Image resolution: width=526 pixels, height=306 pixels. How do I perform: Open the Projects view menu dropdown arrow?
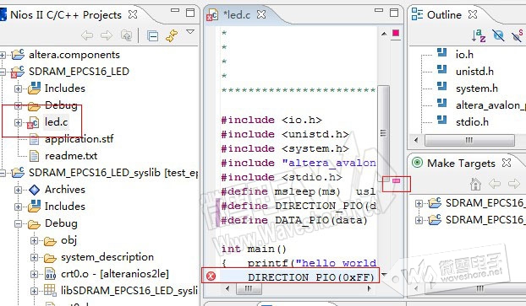190,32
